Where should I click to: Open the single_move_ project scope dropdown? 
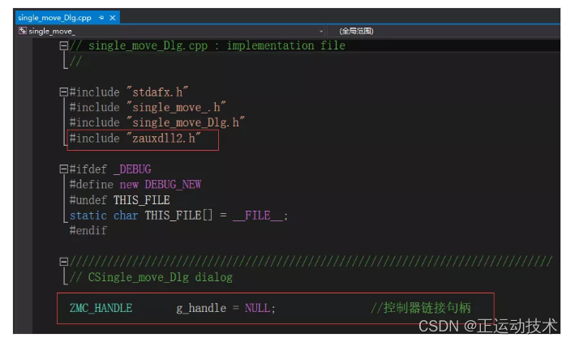pyautogui.click(x=321, y=32)
